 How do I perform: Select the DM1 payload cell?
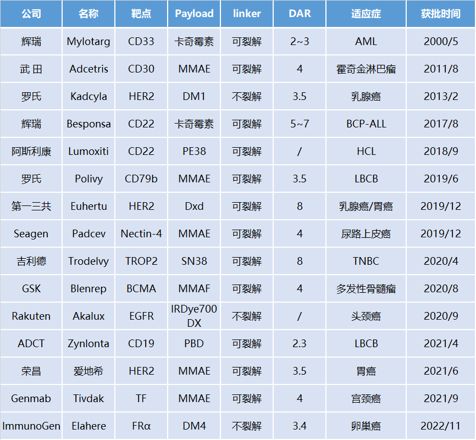coord(194,97)
